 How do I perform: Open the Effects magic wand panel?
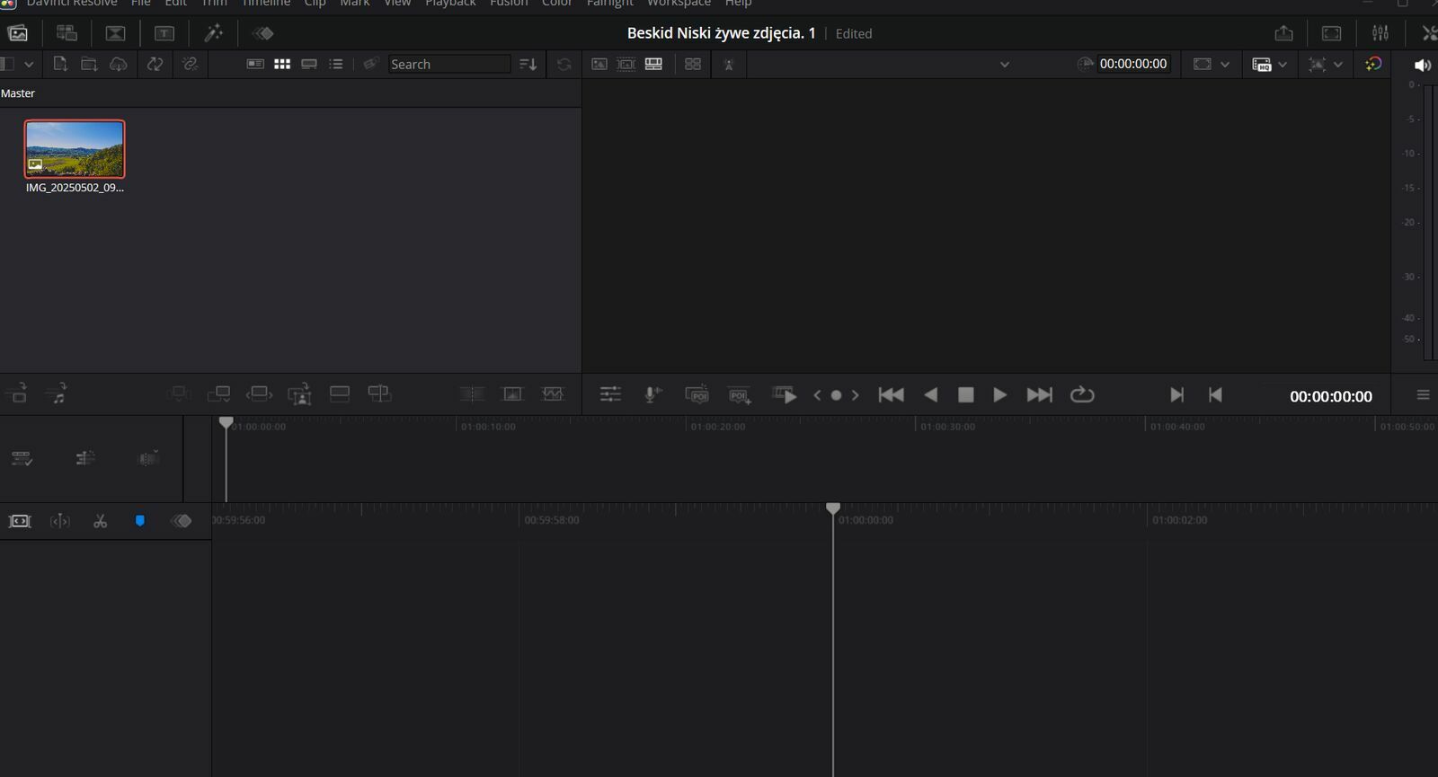point(213,33)
